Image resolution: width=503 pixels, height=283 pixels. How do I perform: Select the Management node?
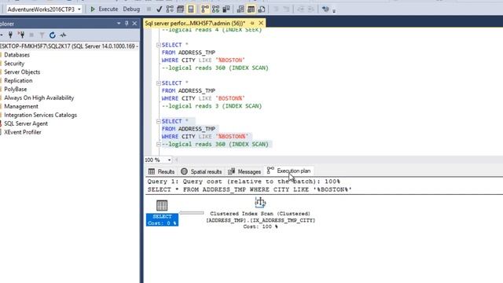click(x=21, y=107)
